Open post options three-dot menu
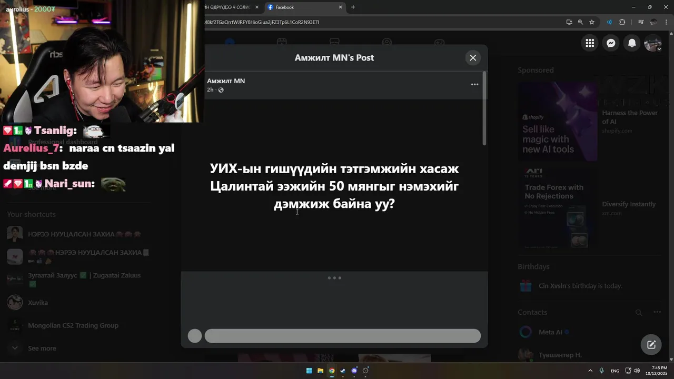Screen dimensions: 674x379 coord(474,84)
